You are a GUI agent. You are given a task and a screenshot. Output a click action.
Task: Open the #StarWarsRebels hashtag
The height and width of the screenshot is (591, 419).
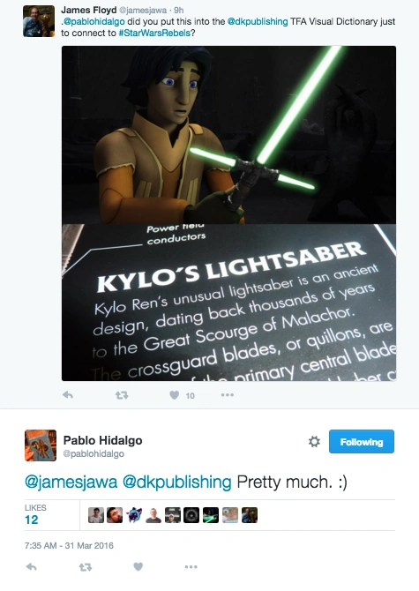(x=154, y=34)
